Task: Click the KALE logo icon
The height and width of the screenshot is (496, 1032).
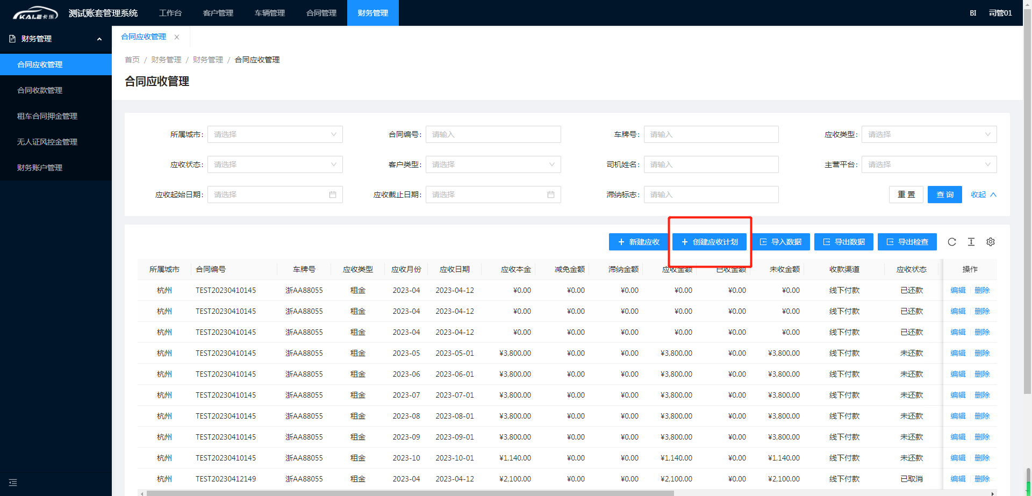Action: click(x=35, y=13)
